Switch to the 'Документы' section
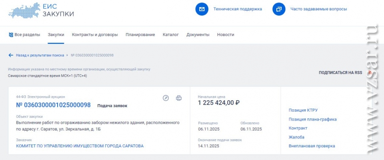Image resolution: width=384 pixels, height=160 pixels. tap(198, 35)
